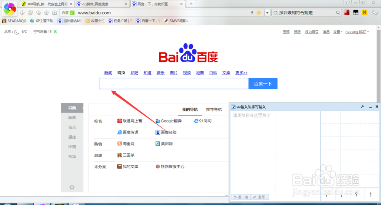This screenshot has width=381, height=205.
Task: Insert the Chinese period punctuation button
Action: pos(341,195)
